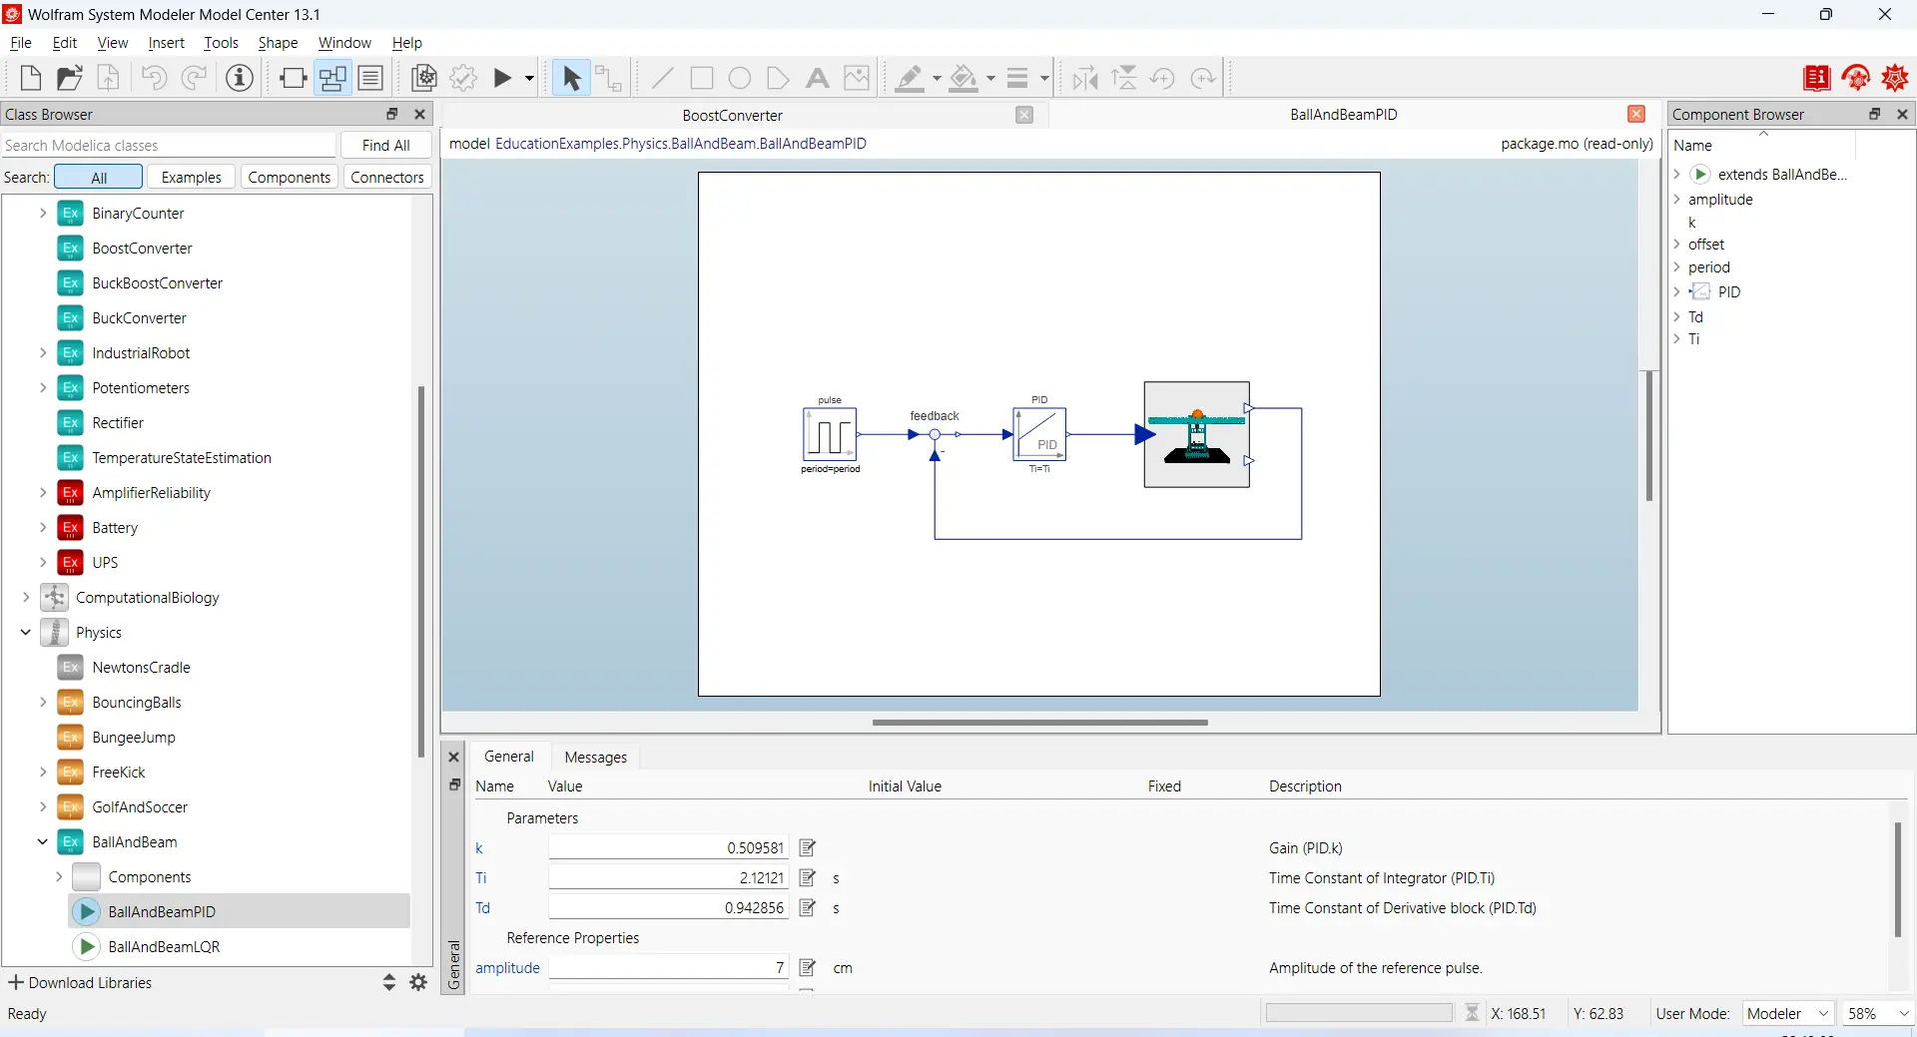
Task: Toggle the Components search filter
Action: click(x=289, y=177)
